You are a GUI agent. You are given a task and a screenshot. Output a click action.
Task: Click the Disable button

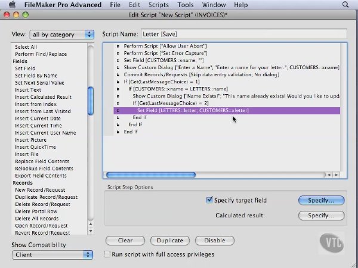click(215, 241)
